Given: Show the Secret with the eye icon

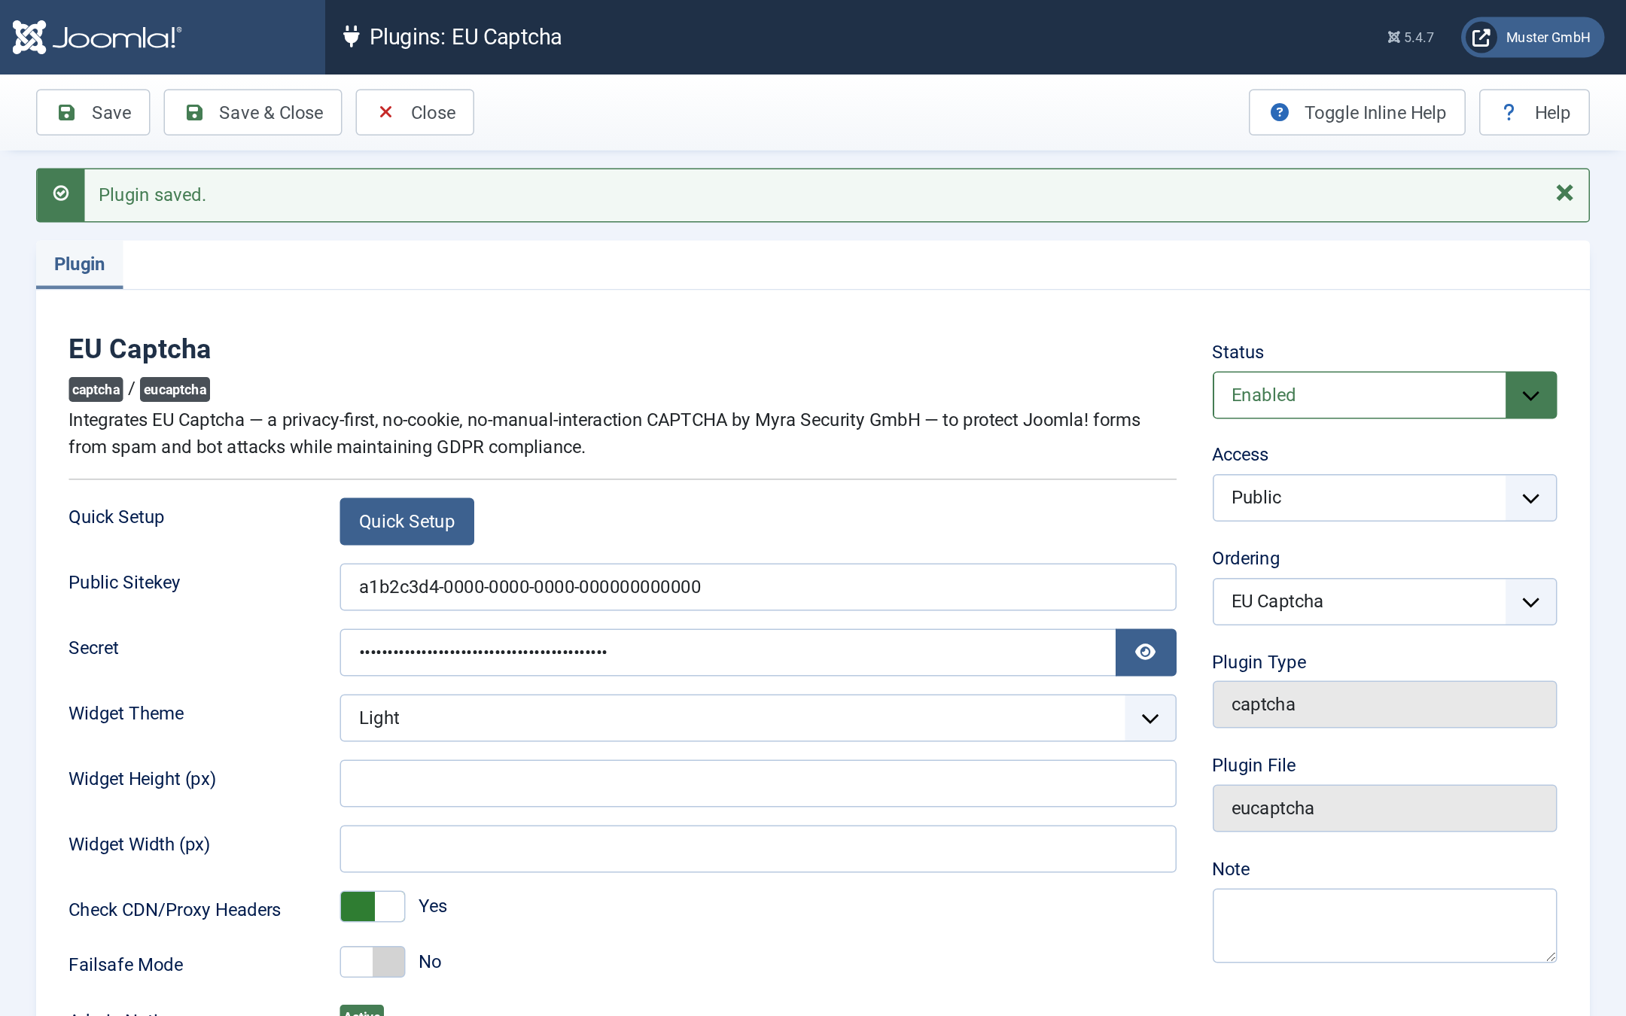Looking at the screenshot, I should (1146, 652).
